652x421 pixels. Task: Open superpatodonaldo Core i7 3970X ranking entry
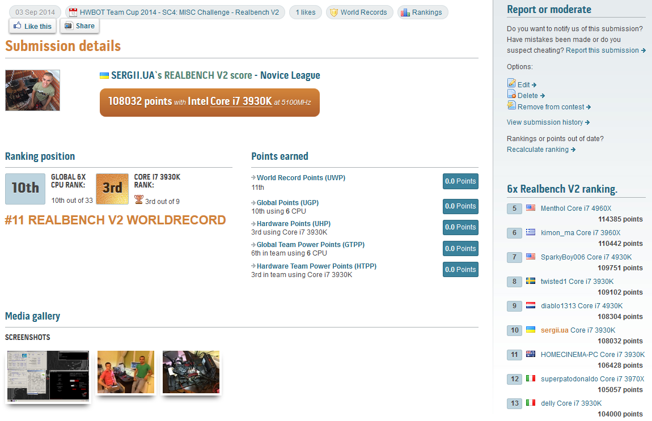point(592,379)
